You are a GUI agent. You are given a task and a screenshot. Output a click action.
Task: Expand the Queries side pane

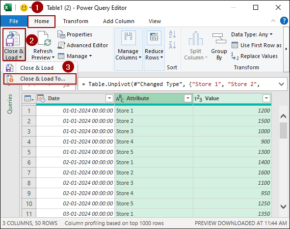[10, 104]
